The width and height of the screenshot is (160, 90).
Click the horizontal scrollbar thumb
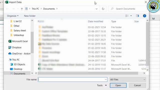pos(88,73)
